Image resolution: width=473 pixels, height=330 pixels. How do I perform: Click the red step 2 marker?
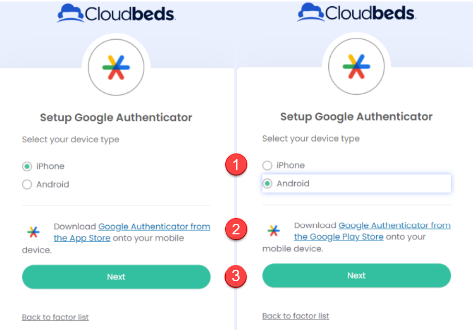pos(236,230)
